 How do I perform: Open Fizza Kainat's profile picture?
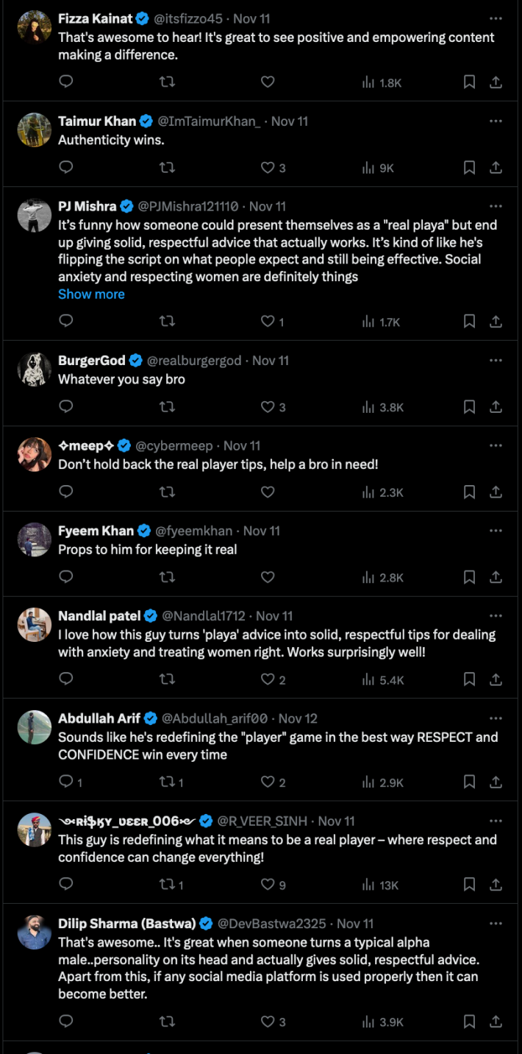click(x=34, y=22)
